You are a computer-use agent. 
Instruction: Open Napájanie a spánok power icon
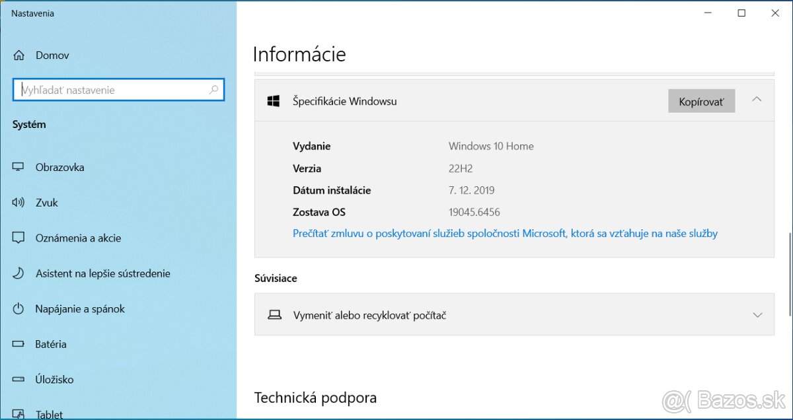pos(19,308)
